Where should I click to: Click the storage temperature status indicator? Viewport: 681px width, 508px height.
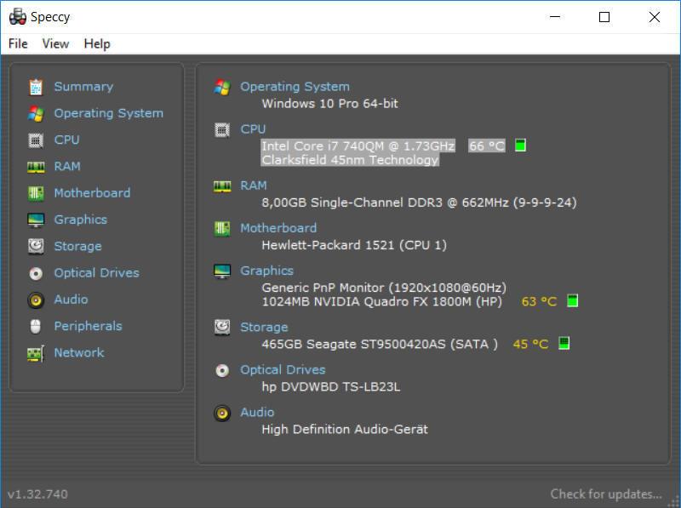[564, 343]
